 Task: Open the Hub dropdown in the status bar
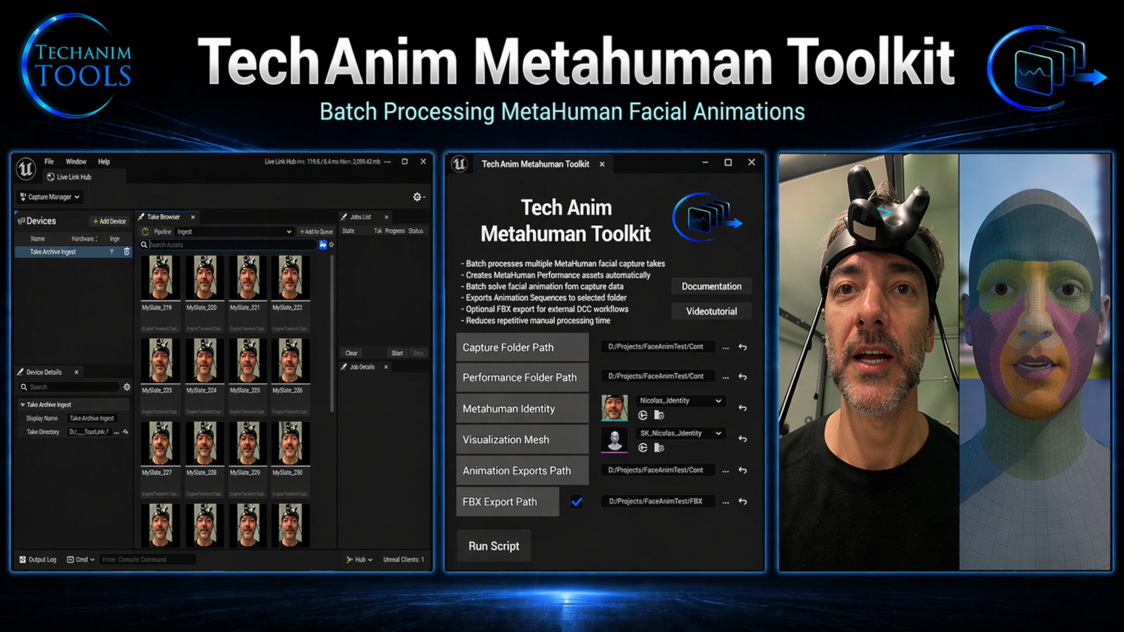tap(359, 560)
